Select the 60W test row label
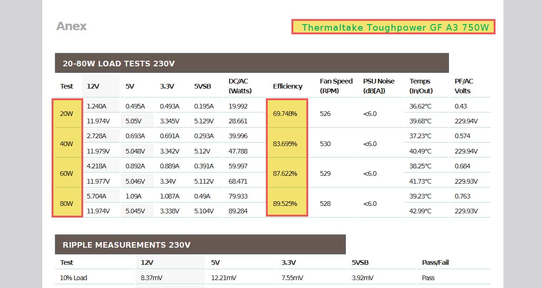542x288 pixels. 67,173
